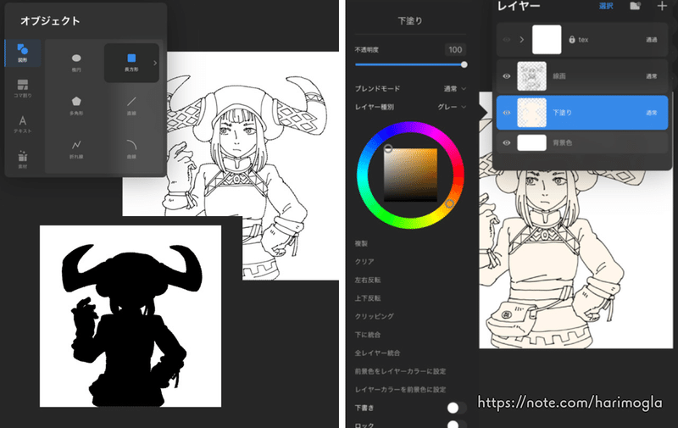Choose 上下反転 flip vertical

(x=368, y=297)
